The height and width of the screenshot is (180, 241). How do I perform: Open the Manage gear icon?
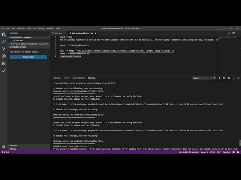click(4, 147)
